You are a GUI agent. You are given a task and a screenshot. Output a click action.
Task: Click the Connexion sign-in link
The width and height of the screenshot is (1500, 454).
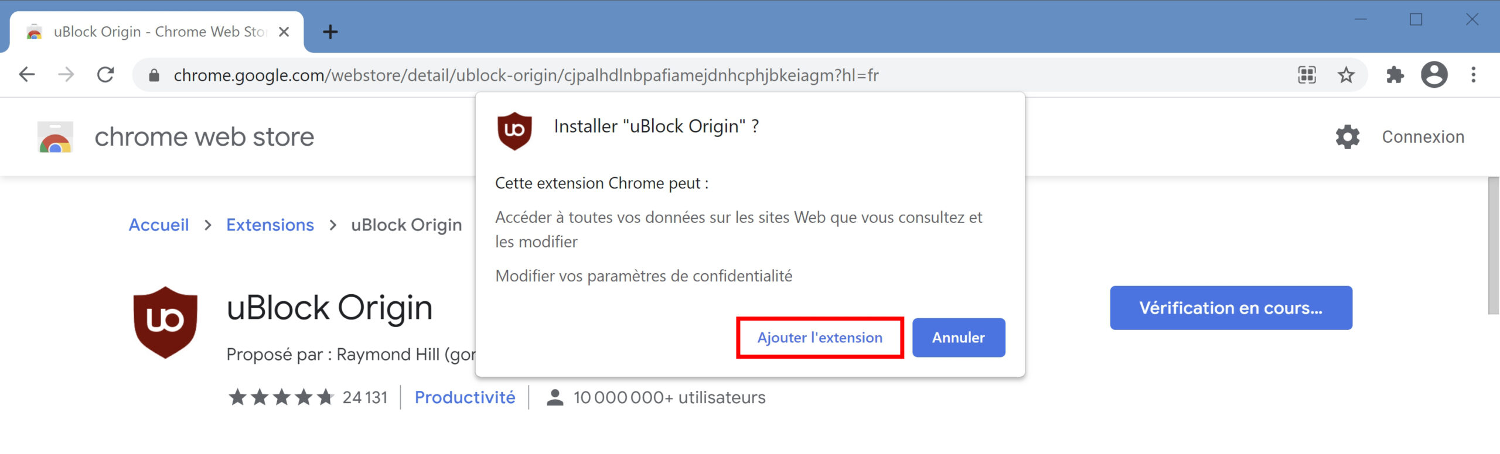1423,137
